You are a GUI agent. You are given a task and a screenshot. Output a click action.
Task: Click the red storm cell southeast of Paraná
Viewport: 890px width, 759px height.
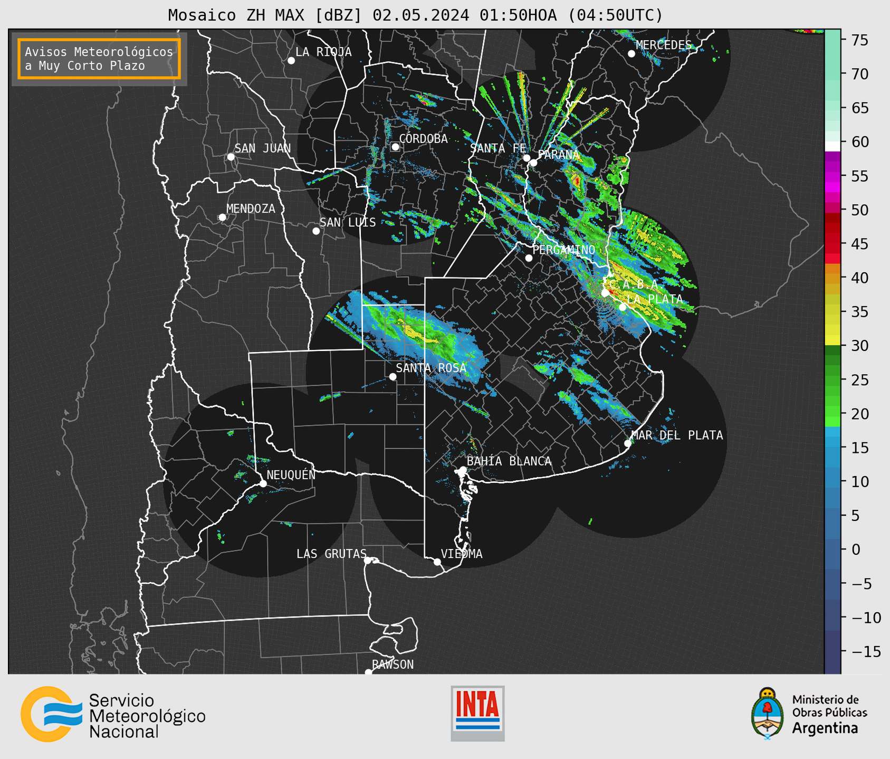[x=577, y=182]
